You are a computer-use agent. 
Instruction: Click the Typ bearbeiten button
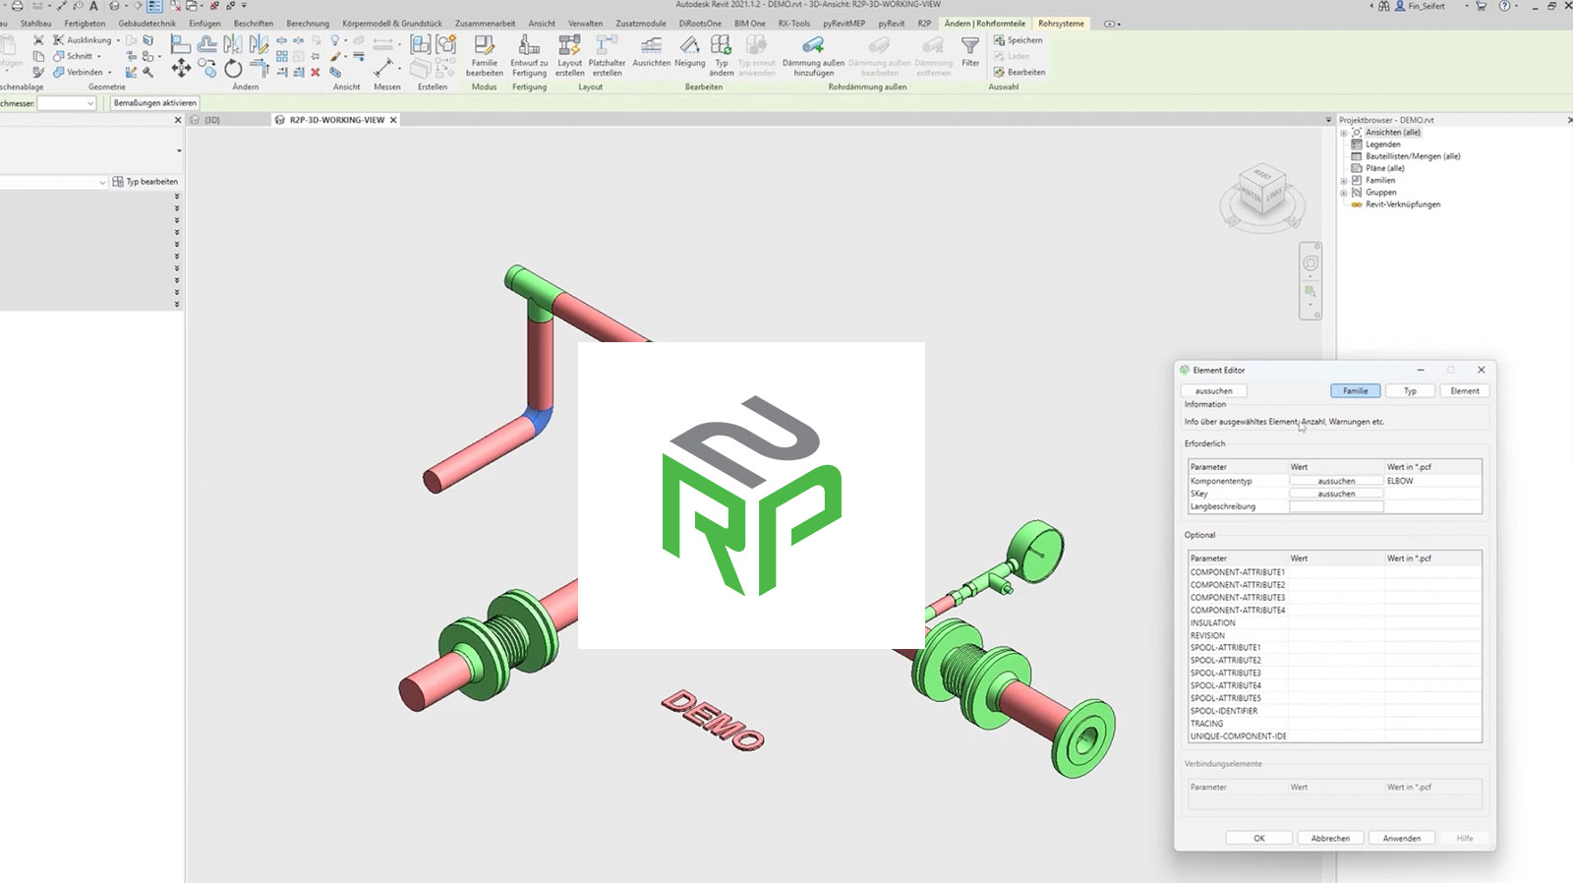[x=146, y=182]
